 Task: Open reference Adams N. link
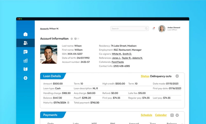pyautogui.click(x=138, y=58)
